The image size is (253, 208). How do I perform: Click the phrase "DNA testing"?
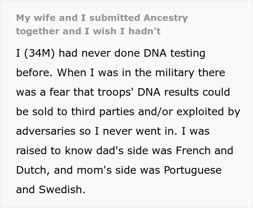click(175, 53)
